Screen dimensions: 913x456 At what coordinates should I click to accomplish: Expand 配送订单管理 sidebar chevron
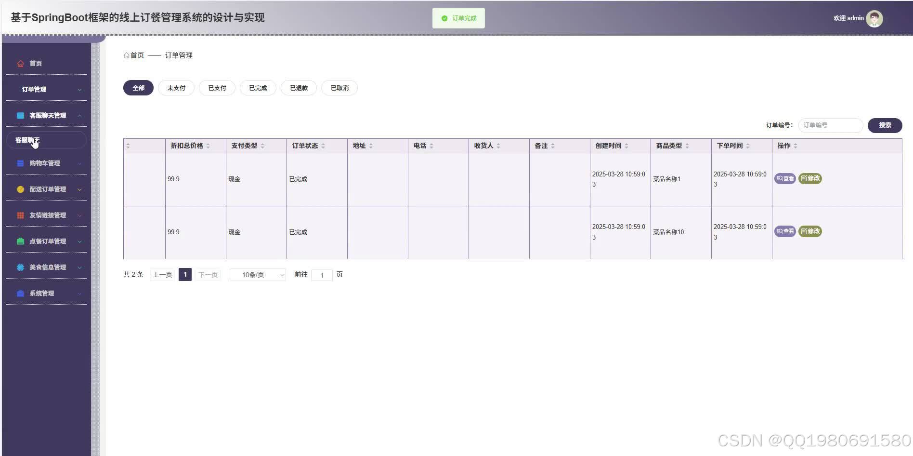[79, 189]
